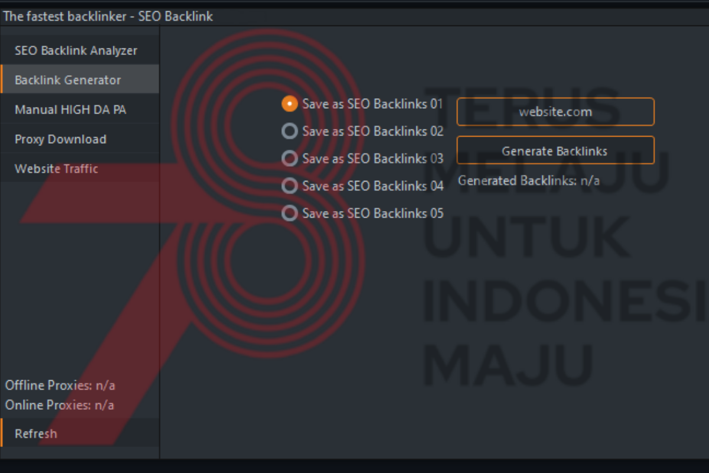Click the Generated Backlinks count label
The width and height of the screenshot is (709, 473).
529,181
